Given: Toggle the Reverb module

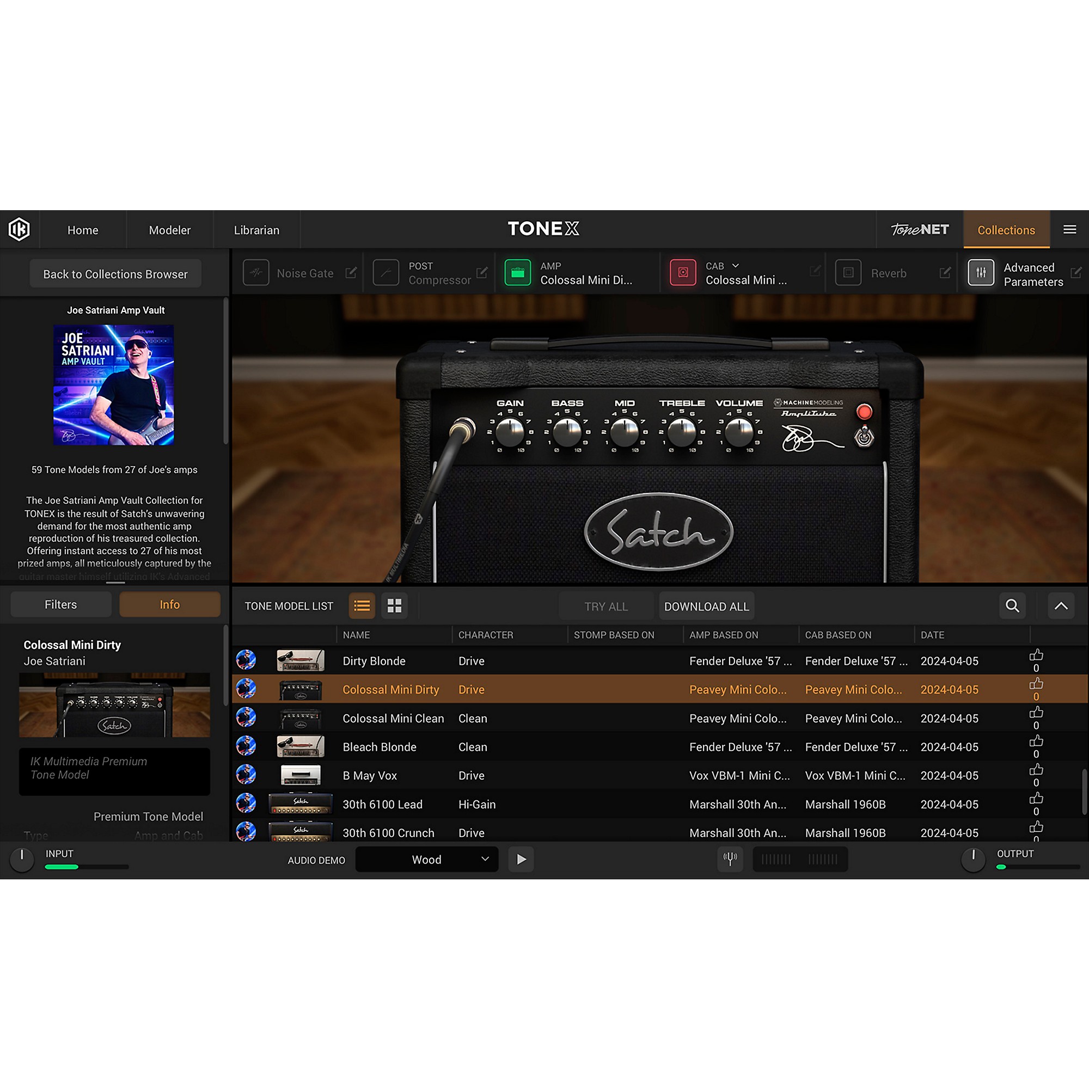Looking at the screenshot, I should 848,273.
